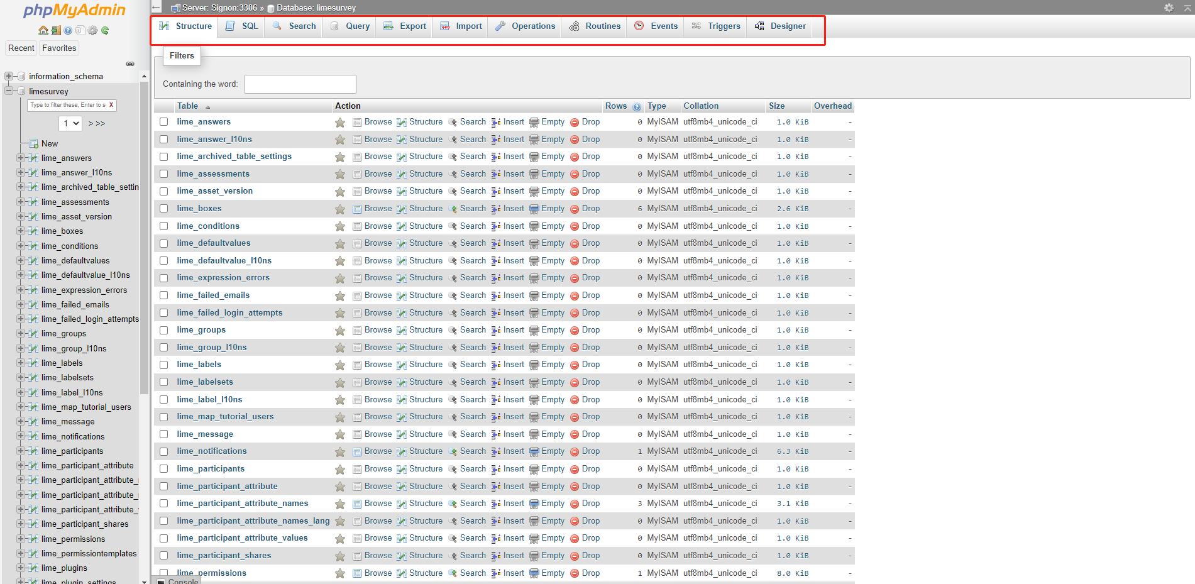
Task: Switch to Export tab
Action: tap(405, 26)
